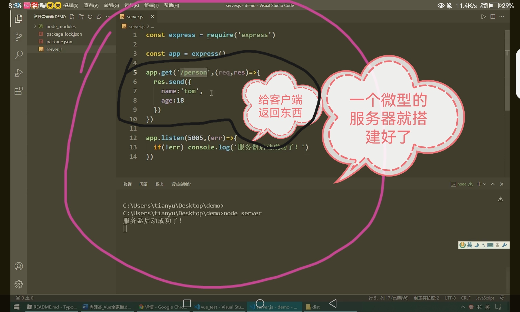Screen dimensions: 520x312
Task: Click the JavaScript language mode button
Action: 485,298
